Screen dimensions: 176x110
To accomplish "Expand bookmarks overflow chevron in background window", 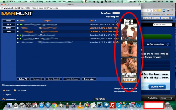I will [146, 14].
